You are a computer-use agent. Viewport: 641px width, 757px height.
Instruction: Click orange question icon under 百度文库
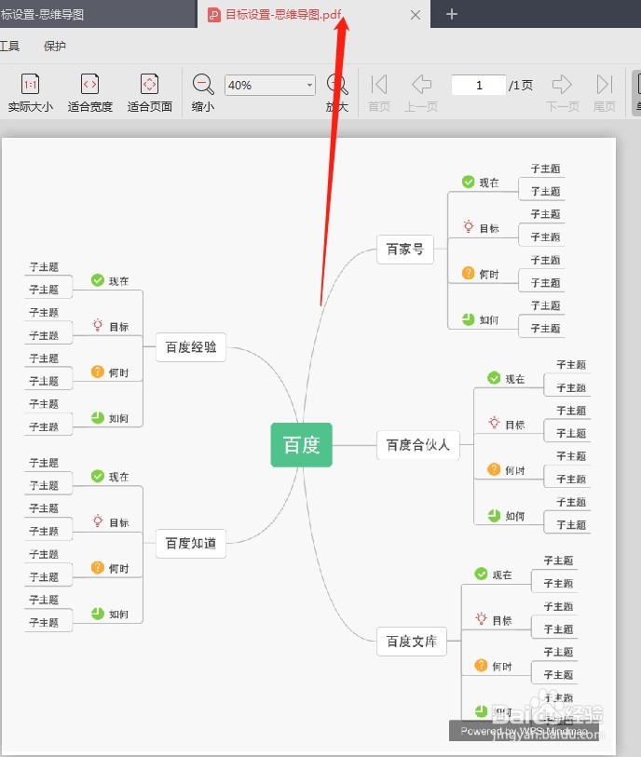click(x=481, y=665)
